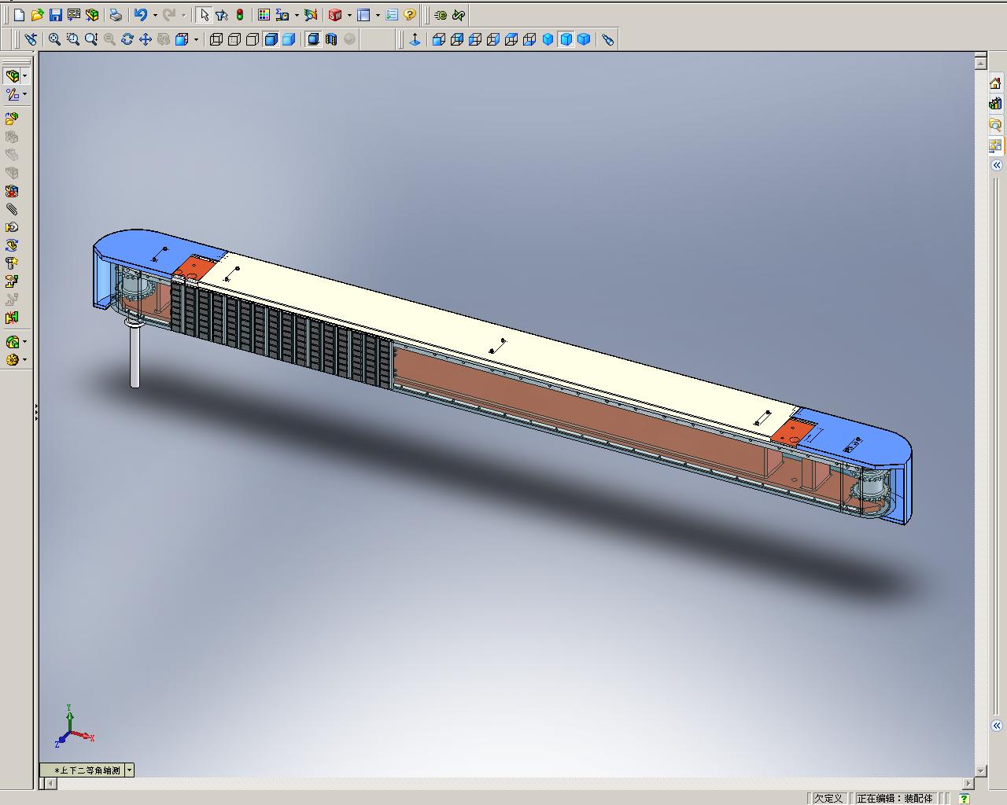Activate the Select arrow tool
Viewport: 1007px width, 805px height.
[x=205, y=15]
